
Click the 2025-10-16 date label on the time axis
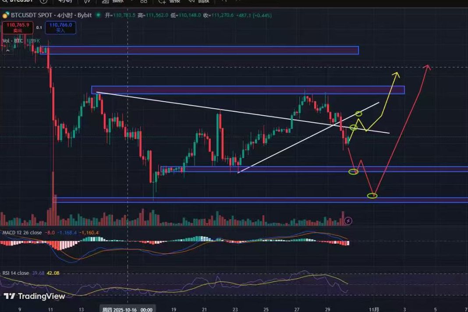[x=128, y=309]
